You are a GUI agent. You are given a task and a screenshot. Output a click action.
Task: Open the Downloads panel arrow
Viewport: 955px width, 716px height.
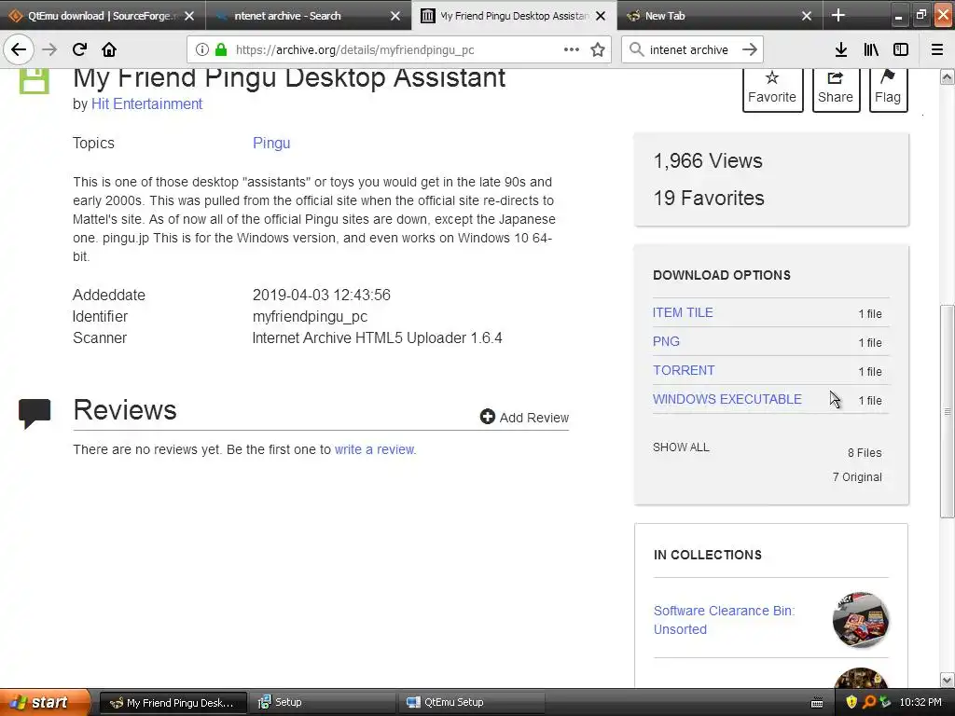tap(841, 50)
